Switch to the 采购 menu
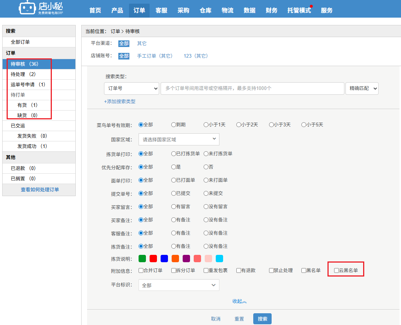Viewport: 401px width, 325px height. pos(183,11)
